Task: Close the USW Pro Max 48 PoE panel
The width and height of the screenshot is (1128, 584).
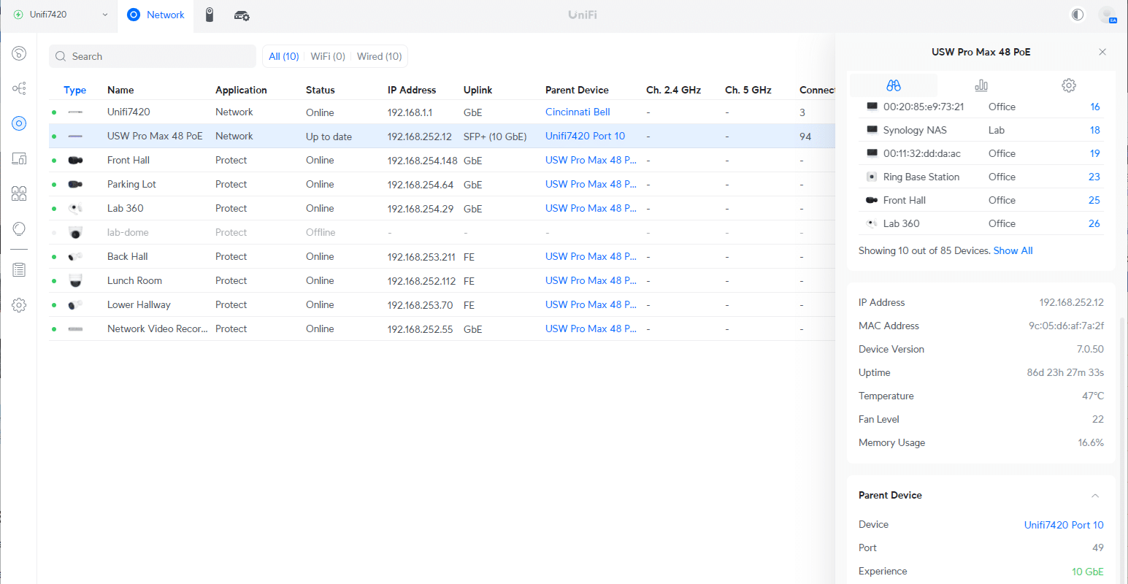Action: (1102, 52)
